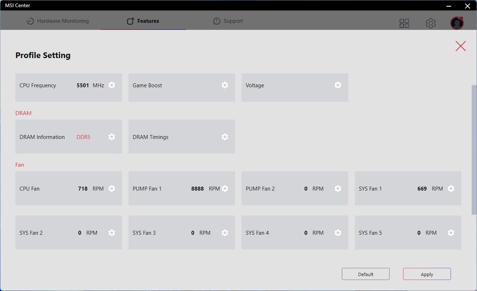
Task: Open SYS Fan 2 gear settings
Action: 112,233
